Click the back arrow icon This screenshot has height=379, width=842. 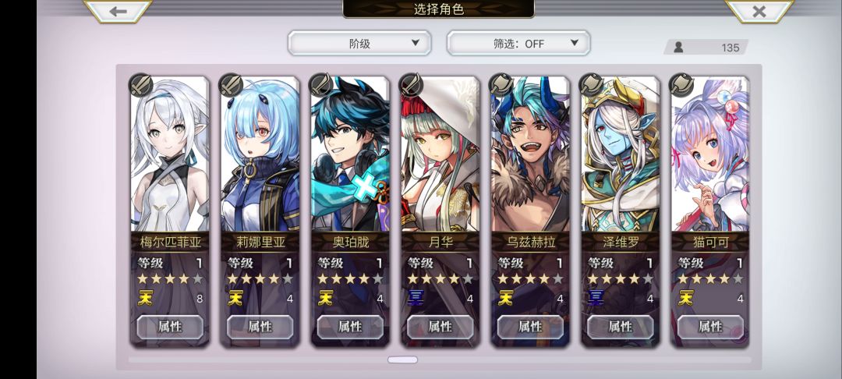coord(118,11)
